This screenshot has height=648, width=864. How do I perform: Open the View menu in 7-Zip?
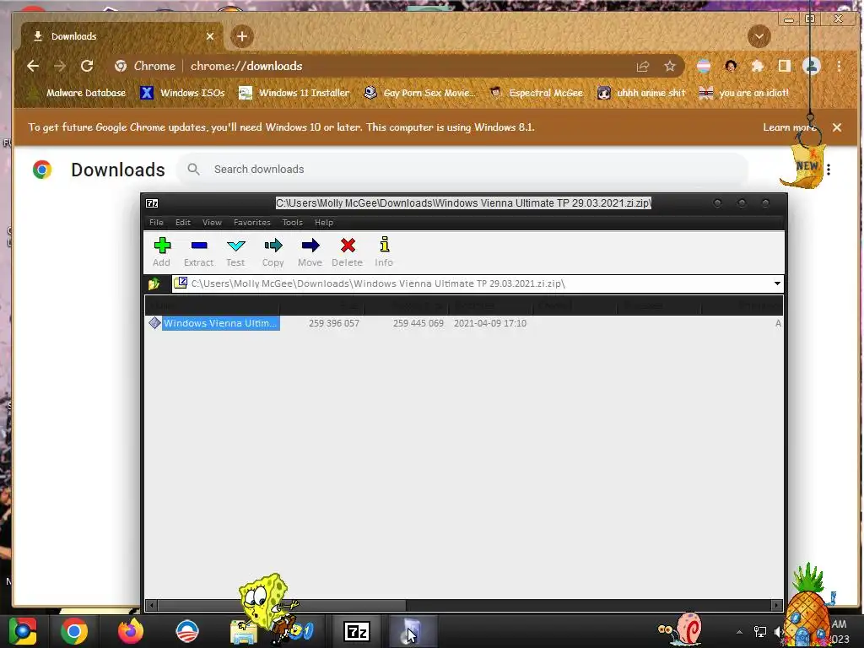click(212, 223)
